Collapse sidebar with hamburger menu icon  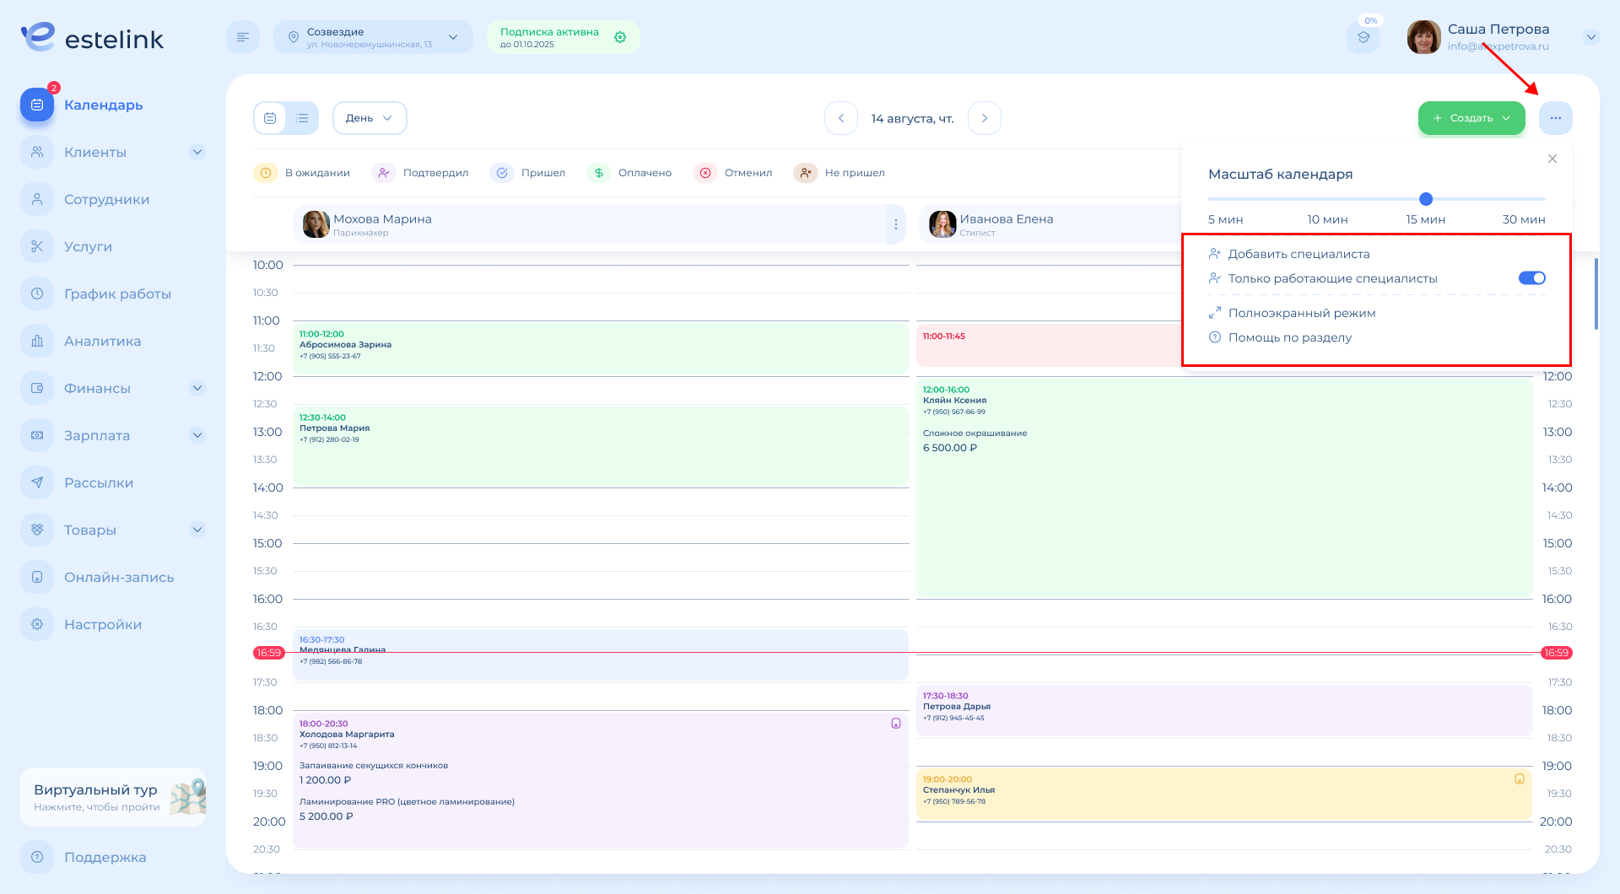243,37
